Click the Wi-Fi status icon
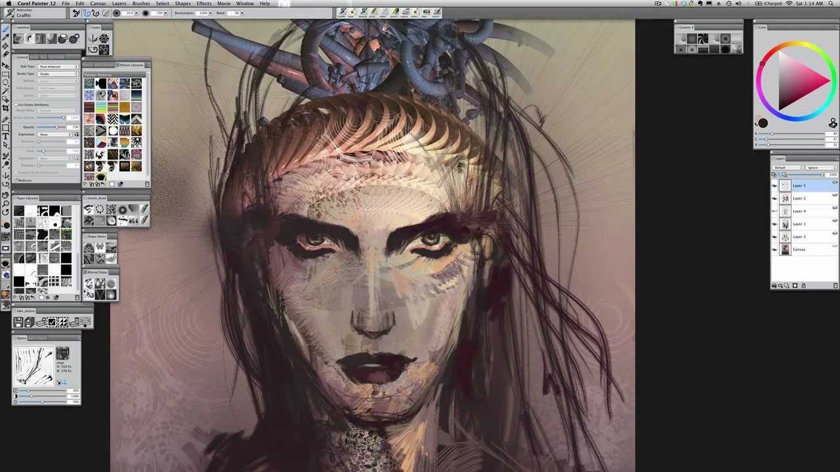The width and height of the screenshot is (840, 472). tap(789, 3)
